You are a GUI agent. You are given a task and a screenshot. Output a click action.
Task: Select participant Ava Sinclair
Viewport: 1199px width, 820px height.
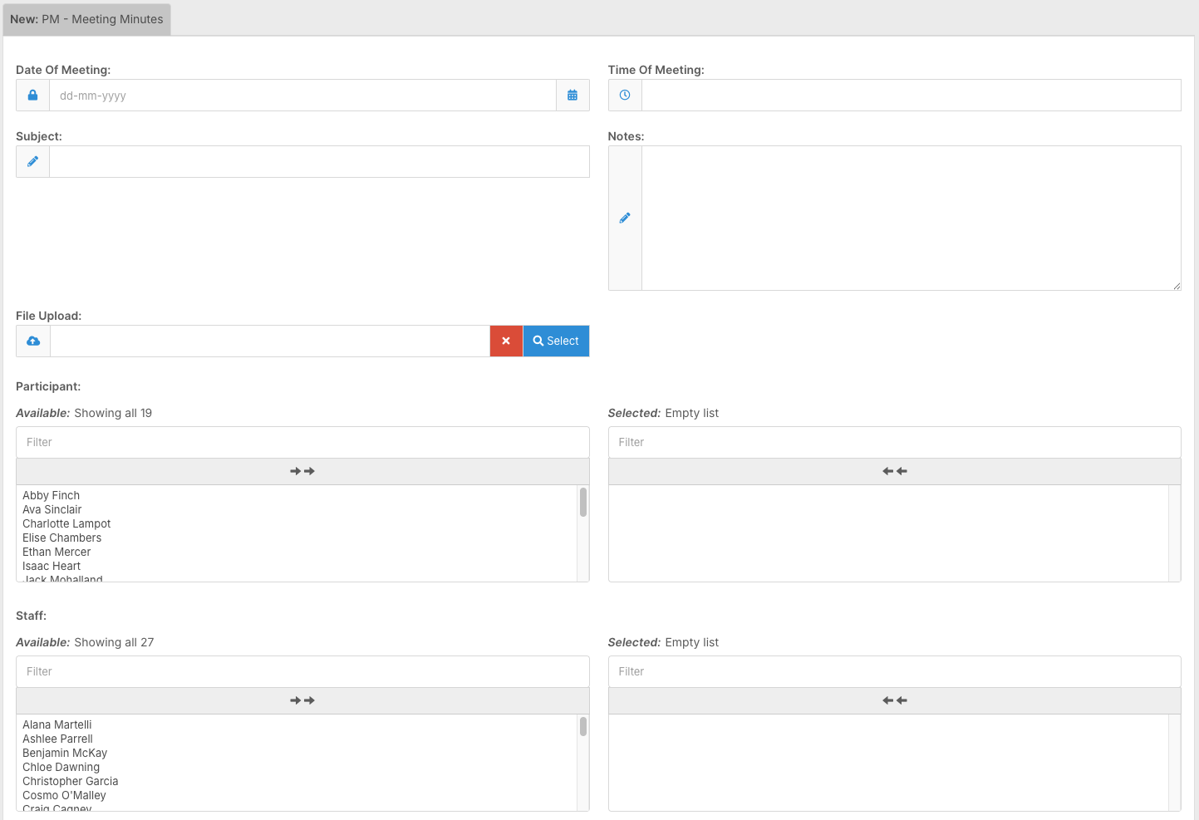click(x=52, y=510)
